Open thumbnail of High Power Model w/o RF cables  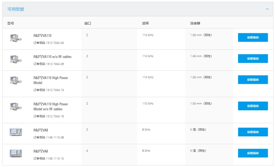[16, 107]
